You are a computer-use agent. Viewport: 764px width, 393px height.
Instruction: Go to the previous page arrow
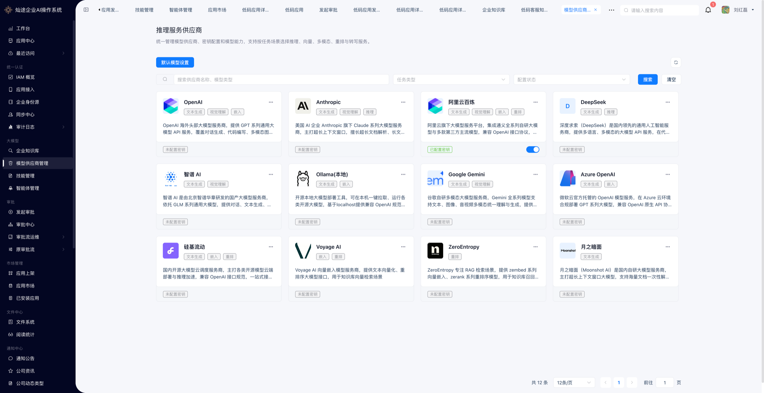click(x=605, y=382)
